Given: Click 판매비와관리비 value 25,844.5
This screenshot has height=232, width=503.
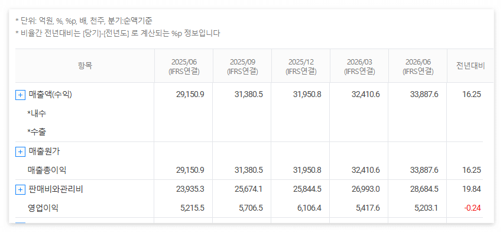Looking at the screenshot, I should tap(307, 189).
